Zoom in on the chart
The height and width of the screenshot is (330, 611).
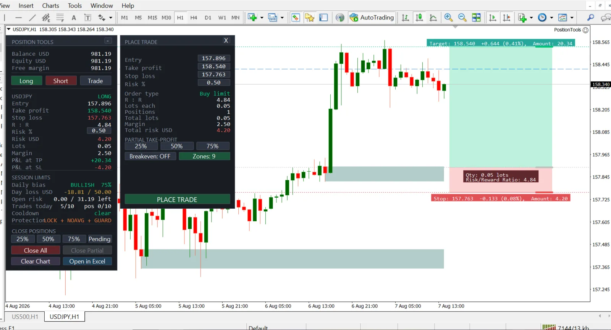(x=448, y=18)
